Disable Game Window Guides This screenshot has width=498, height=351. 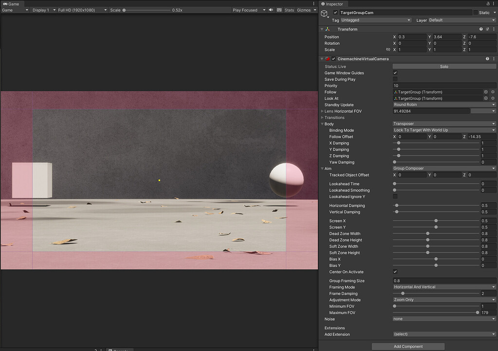tap(395, 72)
